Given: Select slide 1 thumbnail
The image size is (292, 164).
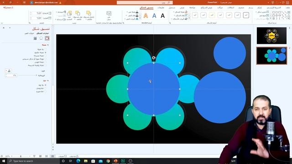Looking at the screenshot, I should tap(271, 36).
